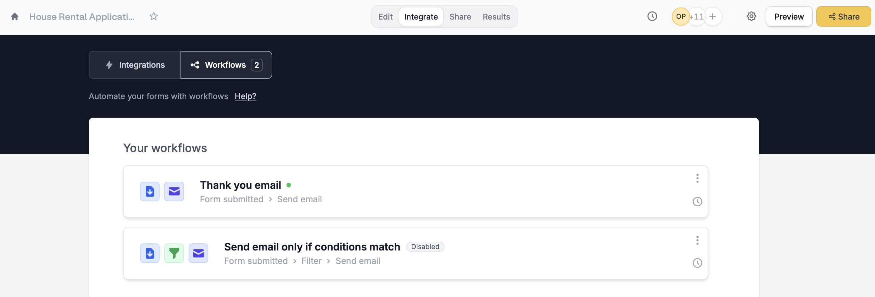Click the Preview button
This screenshot has height=297, width=875.
(x=789, y=16)
